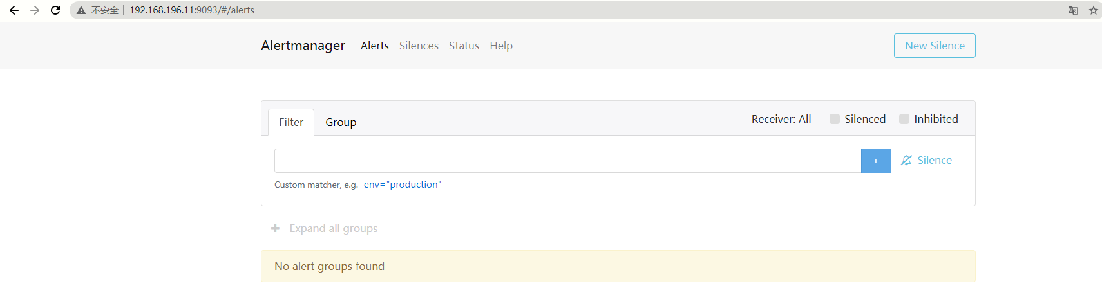The width and height of the screenshot is (1102, 297).
Task: Expand all groups
Action: (325, 228)
